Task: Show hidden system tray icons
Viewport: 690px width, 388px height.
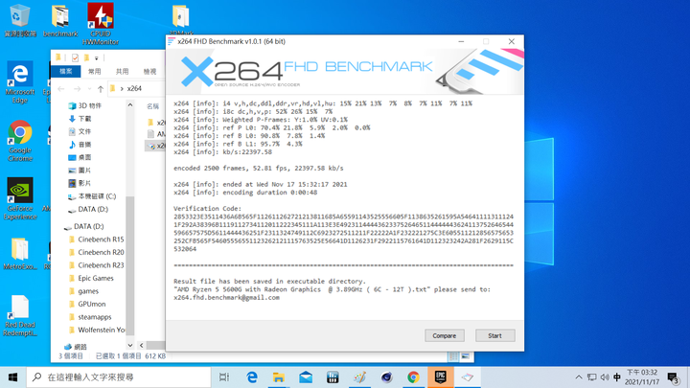Action: [x=579, y=377]
